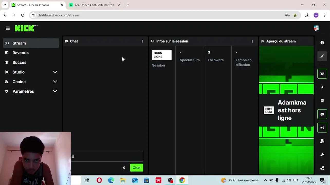This screenshot has height=185, width=330.
Task: Open chat settings gear icon
Action: [124, 168]
